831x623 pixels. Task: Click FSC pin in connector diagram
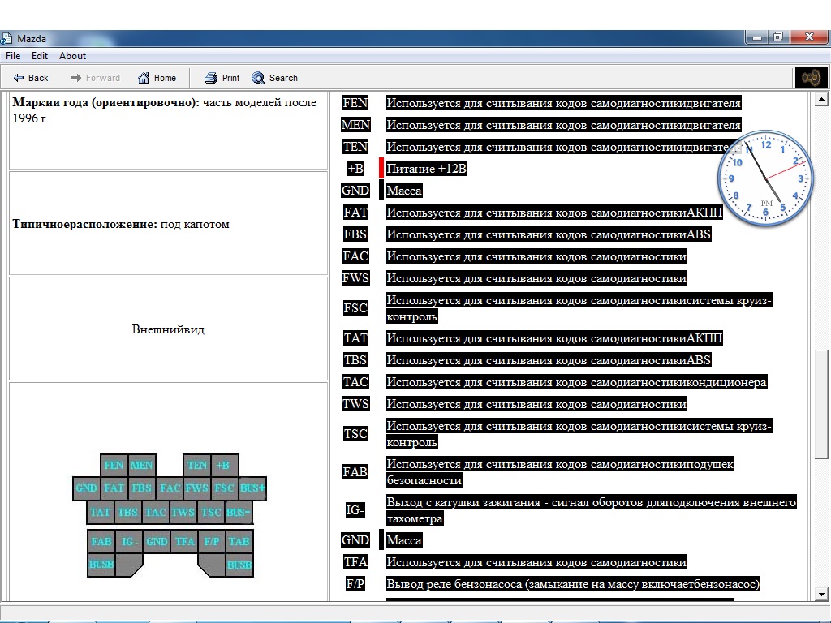[225, 488]
